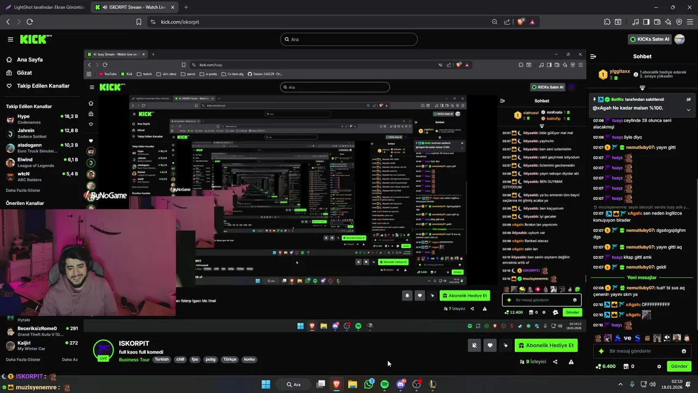The image size is (698, 393).
Task: Open Spotify from the taskbar
Action: [x=384, y=384]
